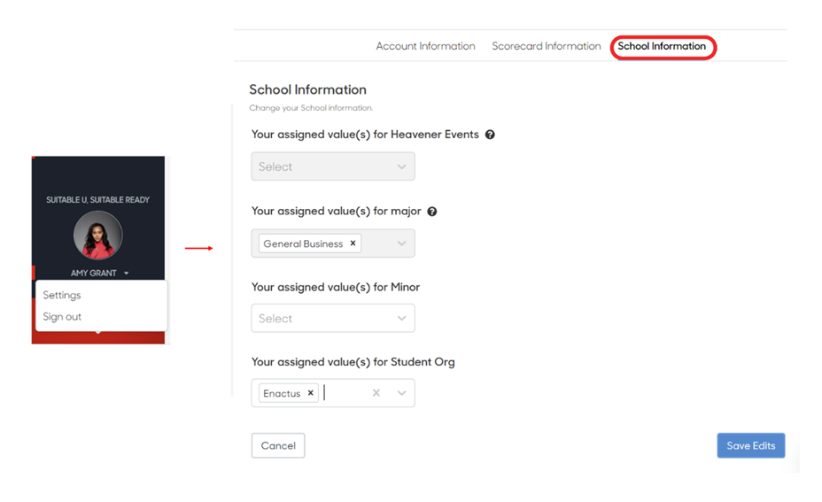Screen dimensions: 822x502
Task: Expand the major dropdown chevron
Action: (401, 243)
